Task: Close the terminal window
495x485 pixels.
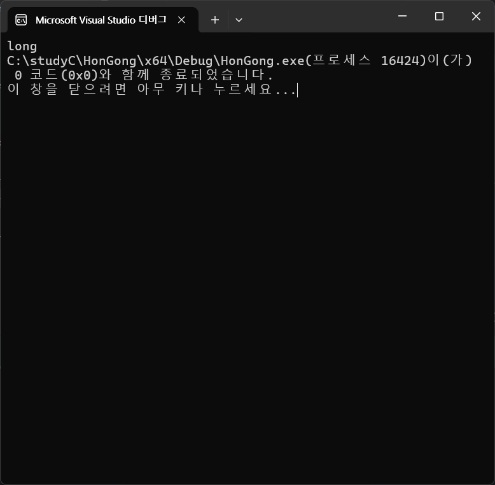Action: (x=476, y=16)
